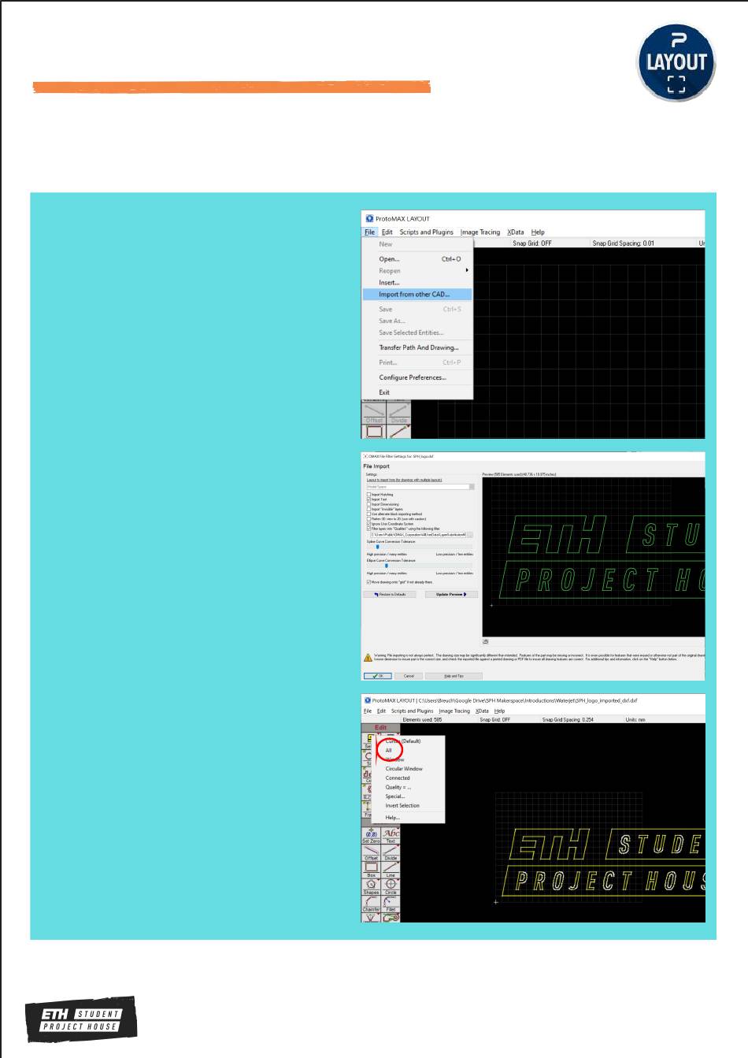Open the XData menu in the File-menu window
The height and width of the screenshot is (1058, 748).
516,232
